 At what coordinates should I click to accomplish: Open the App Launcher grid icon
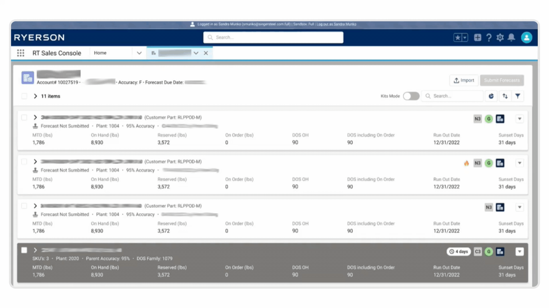tap(21, 53)
